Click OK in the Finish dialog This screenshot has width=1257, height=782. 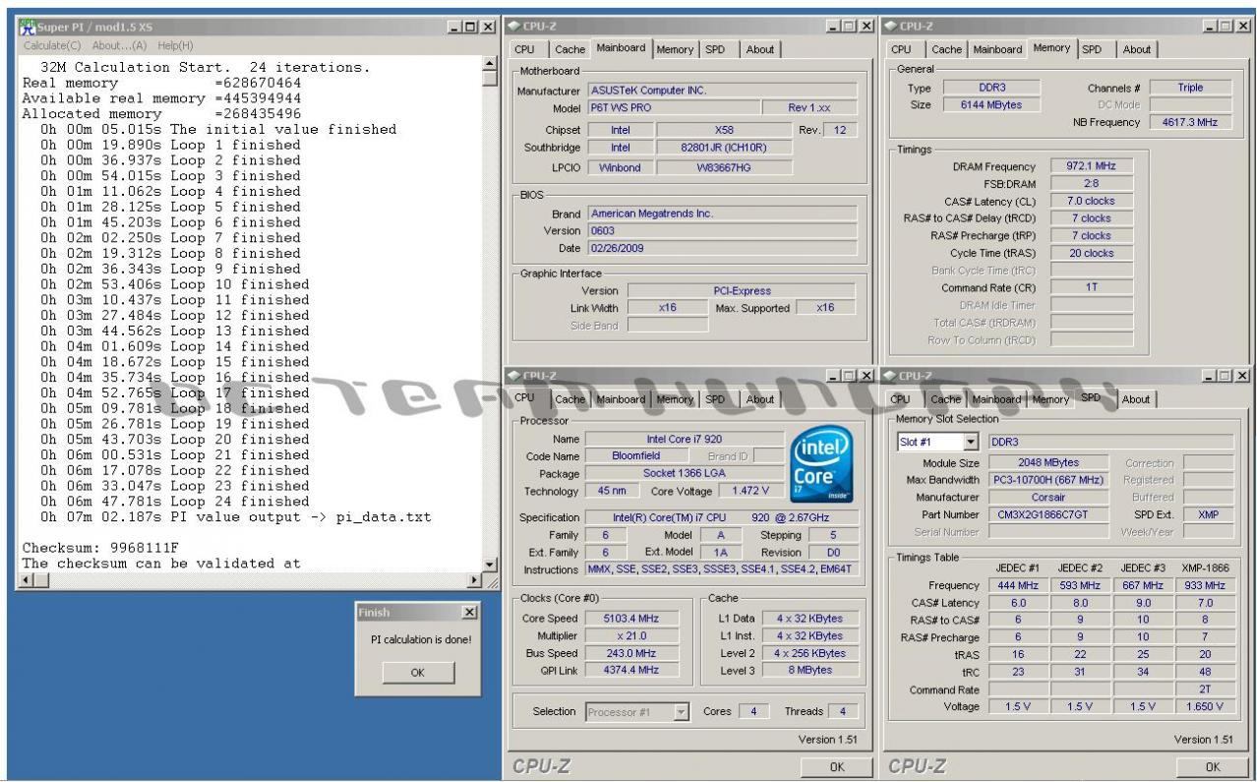point(418,673)
